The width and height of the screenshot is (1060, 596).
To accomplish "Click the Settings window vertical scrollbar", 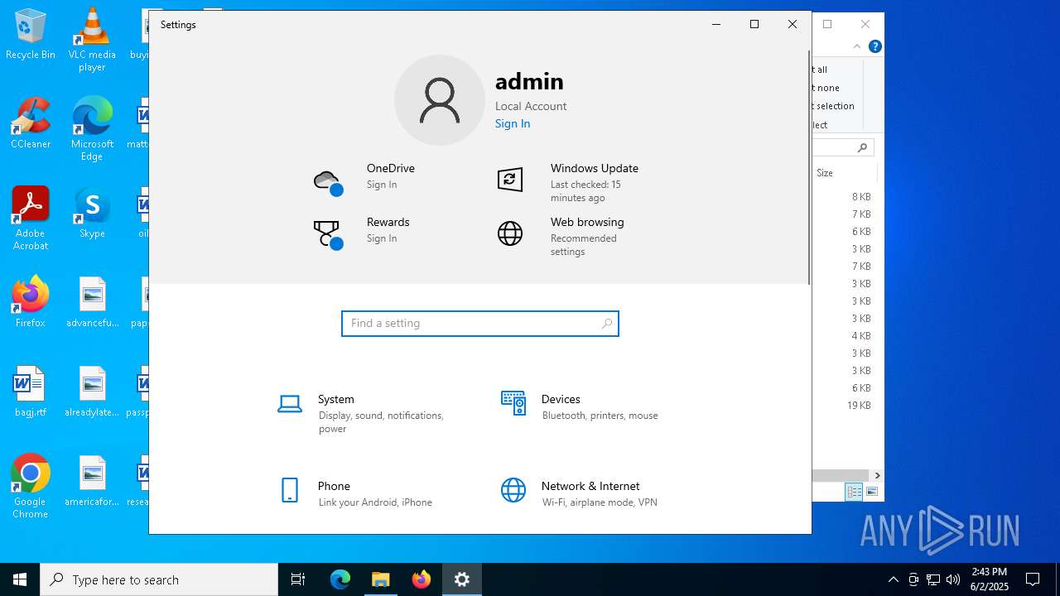I will pyautogui.click(x=809, y=166).
